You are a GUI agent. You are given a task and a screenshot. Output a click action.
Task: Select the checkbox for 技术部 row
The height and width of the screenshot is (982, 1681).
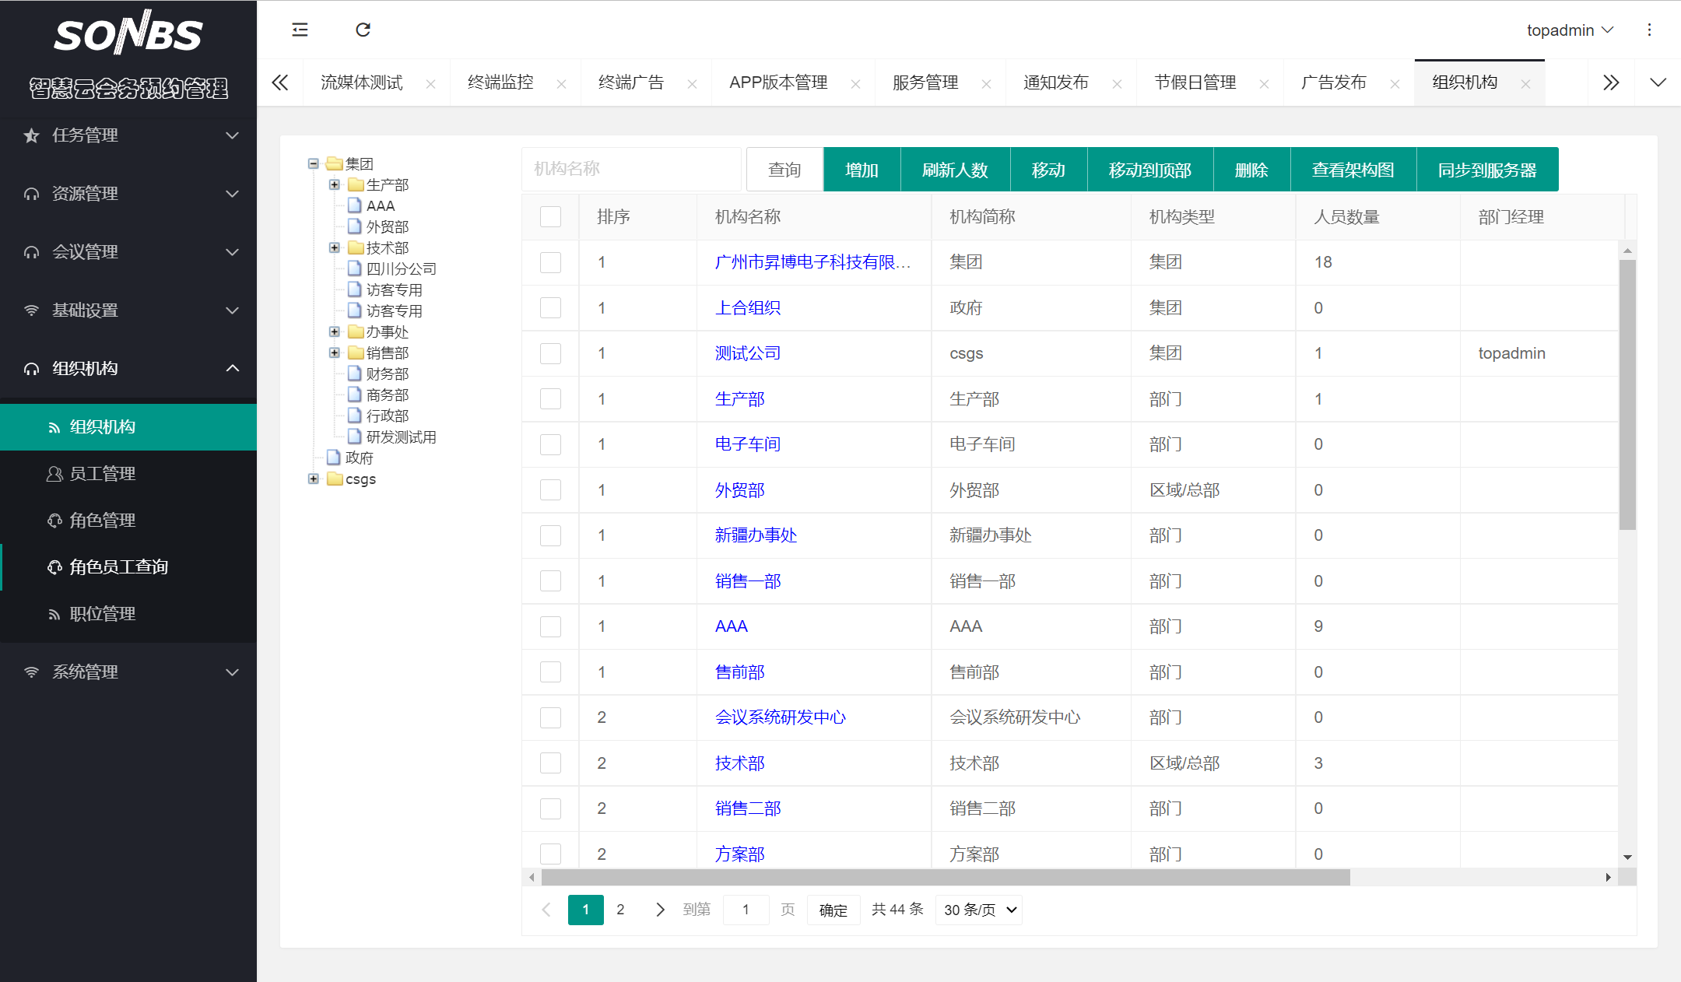tap(550, 763)
